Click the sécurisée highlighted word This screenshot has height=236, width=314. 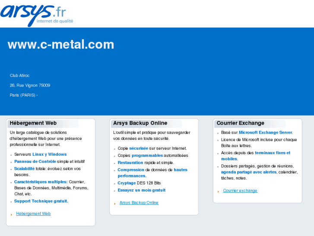(139, 148)
